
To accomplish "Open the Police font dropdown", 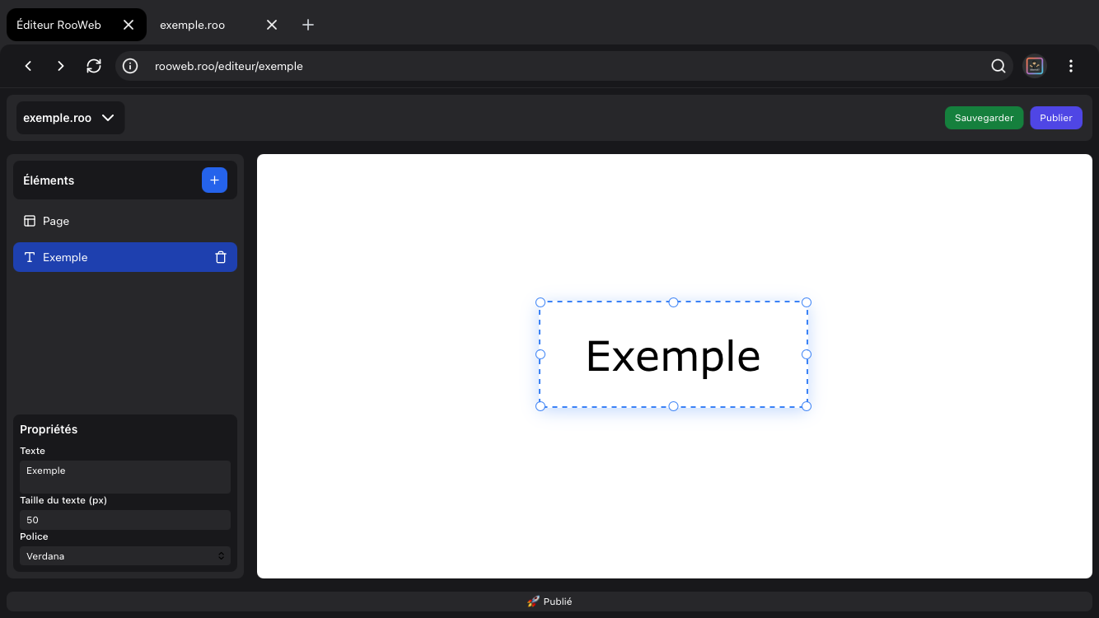I will coord(124,555).
